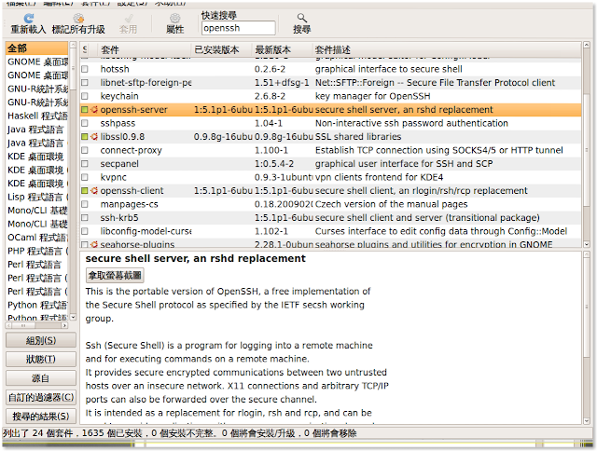This screenshot has height=451, width=597.
Task: Click the Sections (S) filter button
Action: (x=41, y=340)
